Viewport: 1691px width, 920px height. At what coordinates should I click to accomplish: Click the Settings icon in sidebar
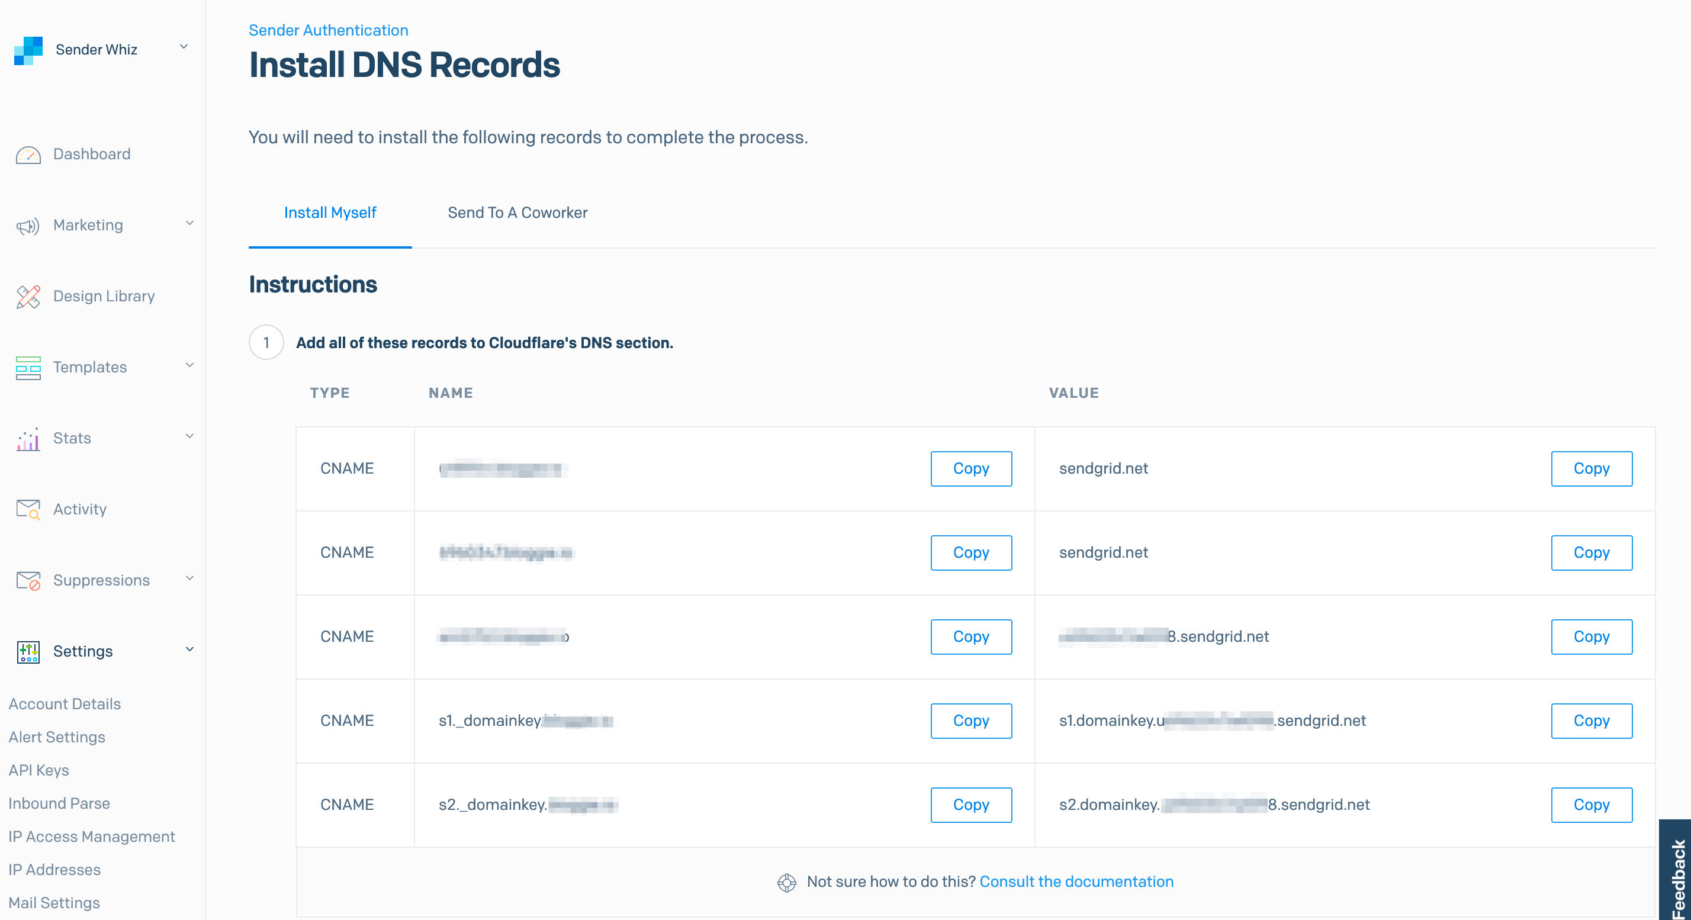click(x=27, y=651)
